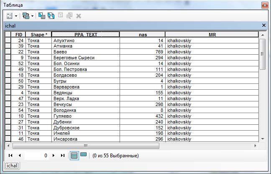Click the nas column header
This screenshot has height=174, width=271.
pos(142,35)
